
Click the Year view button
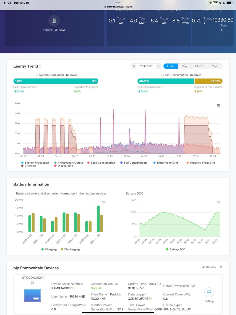point(215,66)
